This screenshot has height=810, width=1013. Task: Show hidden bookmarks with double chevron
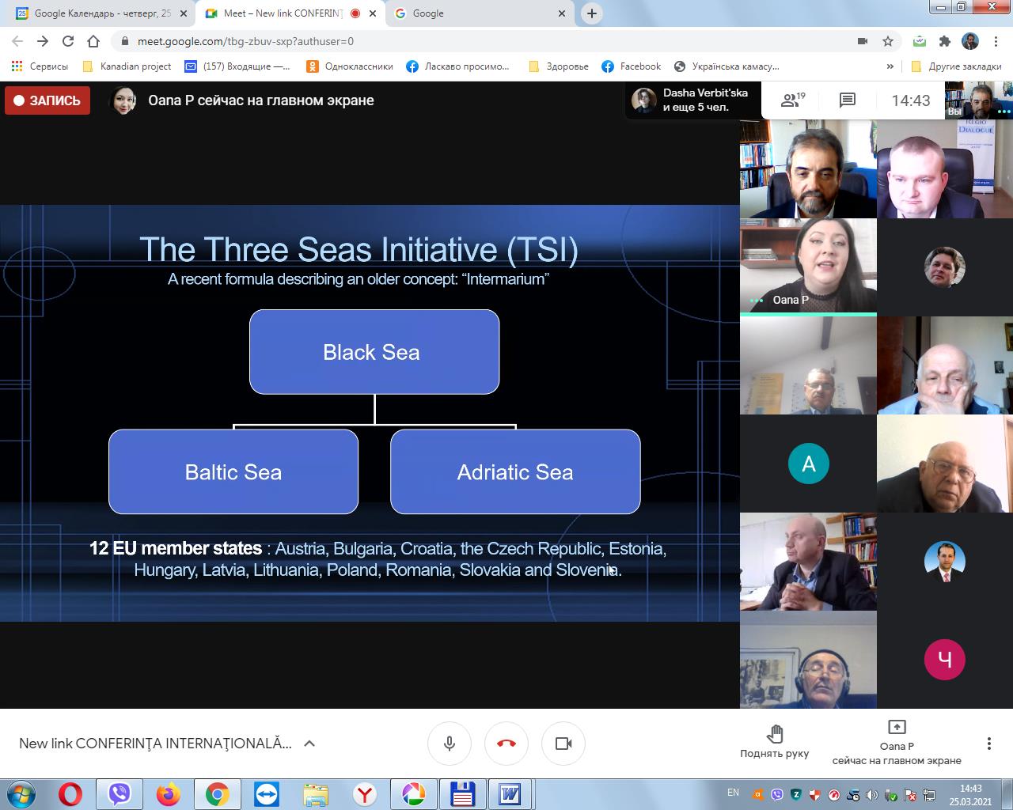point(890,66)
